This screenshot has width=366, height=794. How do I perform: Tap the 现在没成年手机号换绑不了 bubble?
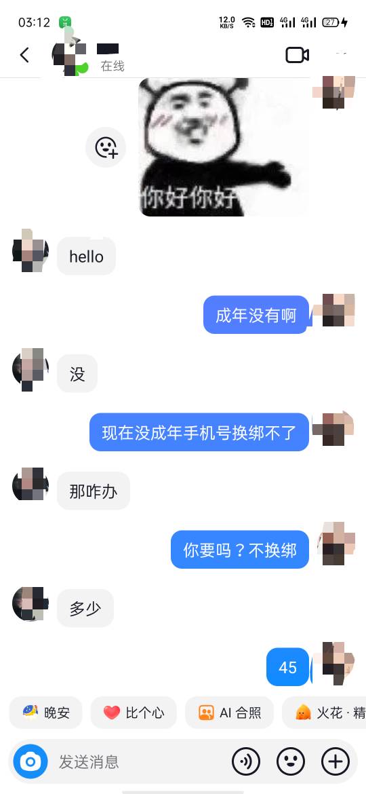tap(199, 432)
